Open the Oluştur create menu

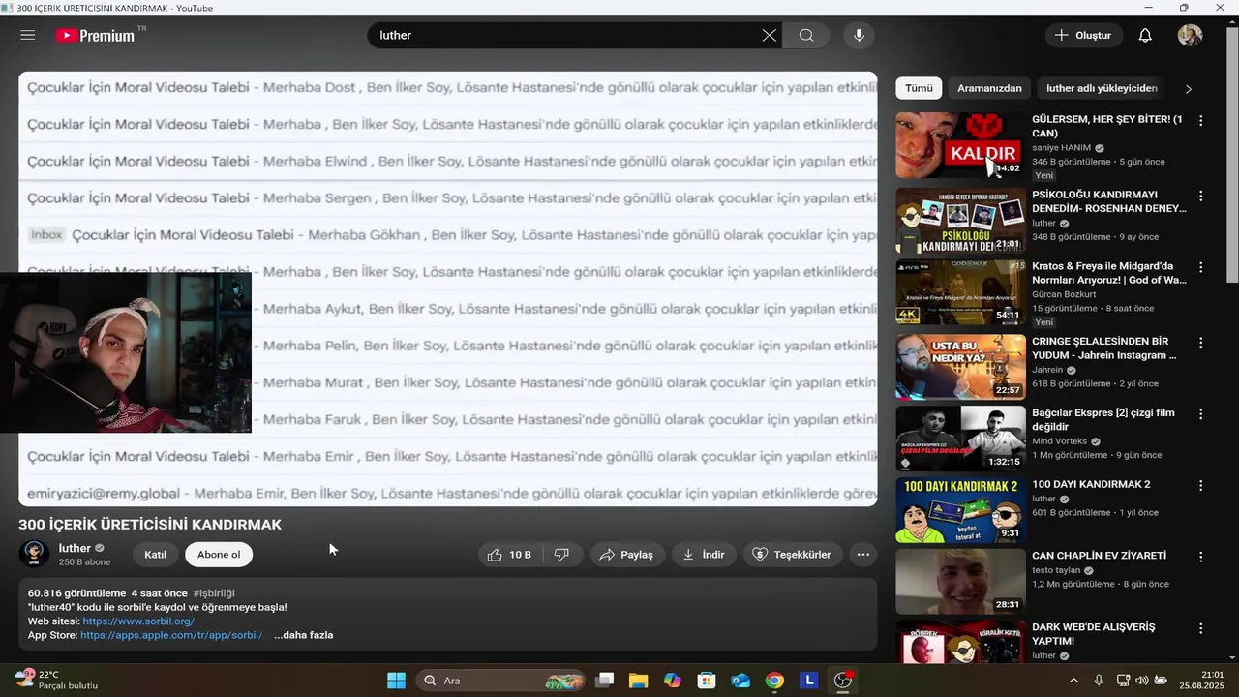click(1083, 35)
